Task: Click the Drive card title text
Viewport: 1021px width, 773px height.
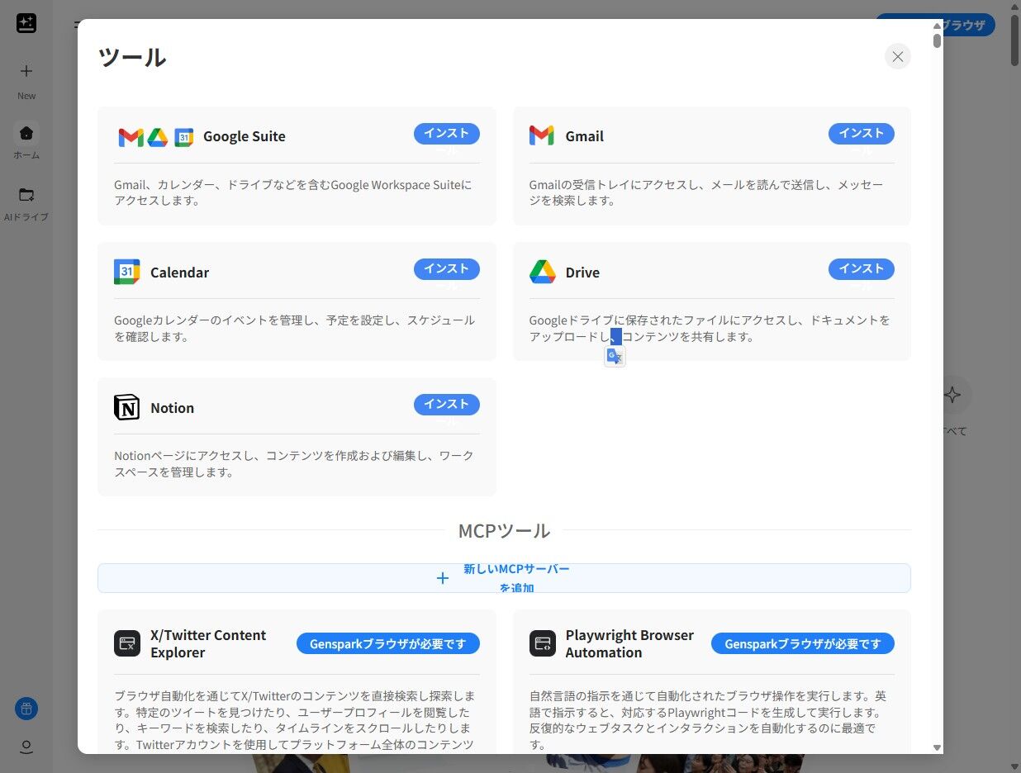Action: pos(582,273)
